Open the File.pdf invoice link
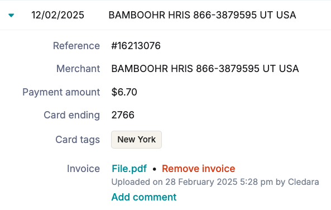 129,169
